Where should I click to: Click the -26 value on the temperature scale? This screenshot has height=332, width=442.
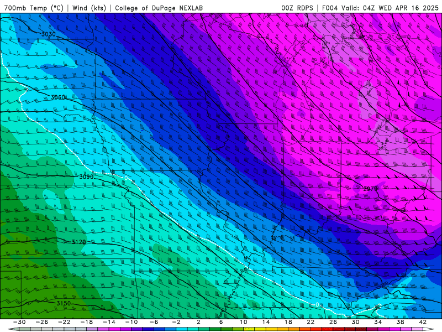[42, 322]
